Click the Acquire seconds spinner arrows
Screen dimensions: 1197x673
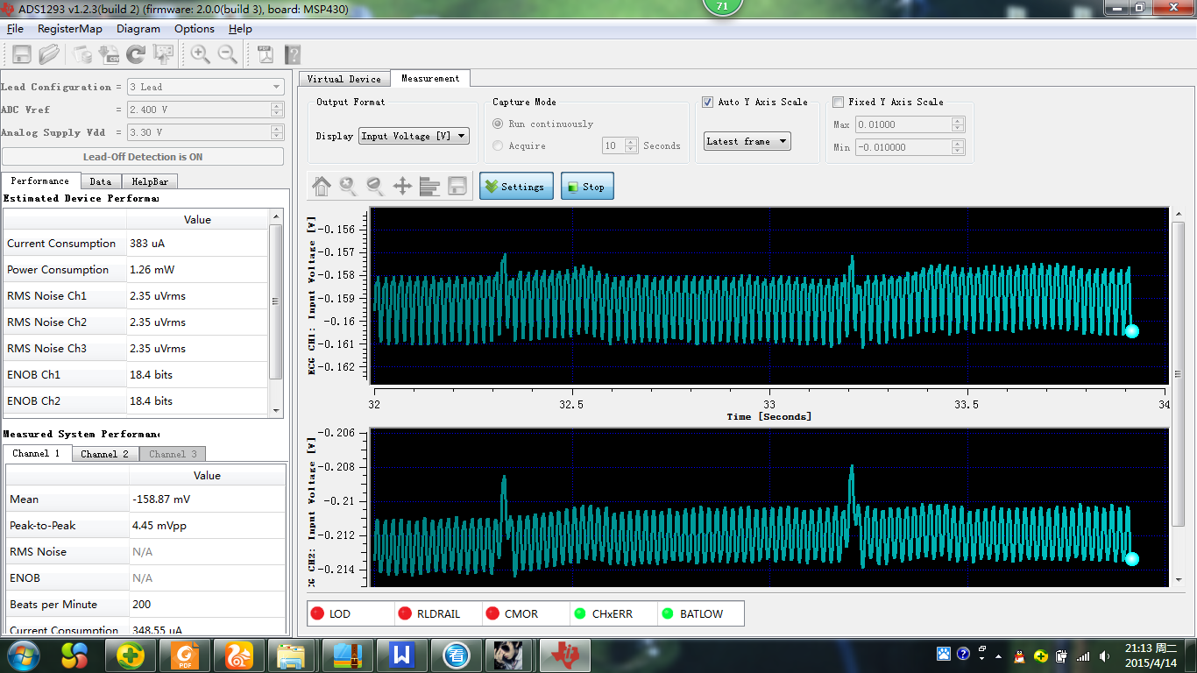click(x=631, y=146)
